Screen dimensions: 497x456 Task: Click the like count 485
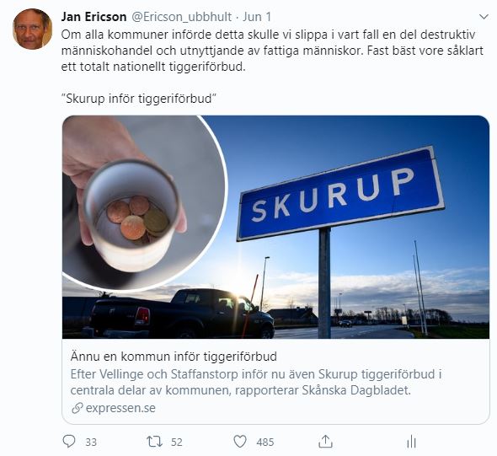click(265, 442)
